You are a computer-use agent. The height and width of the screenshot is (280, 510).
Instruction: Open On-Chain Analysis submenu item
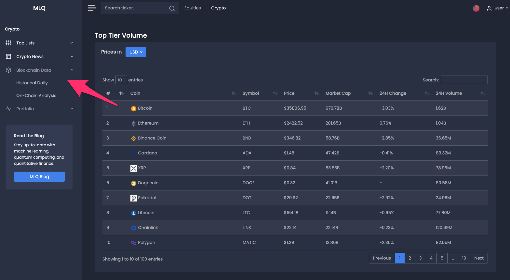tap(36, 95)
